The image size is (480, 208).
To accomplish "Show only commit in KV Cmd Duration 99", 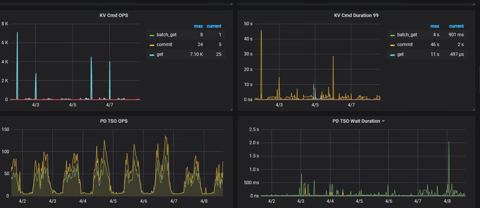I will click(x=405, y=45).
